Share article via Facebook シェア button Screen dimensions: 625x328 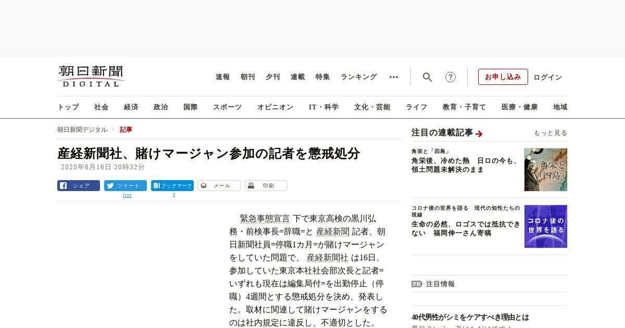(79, 185)
